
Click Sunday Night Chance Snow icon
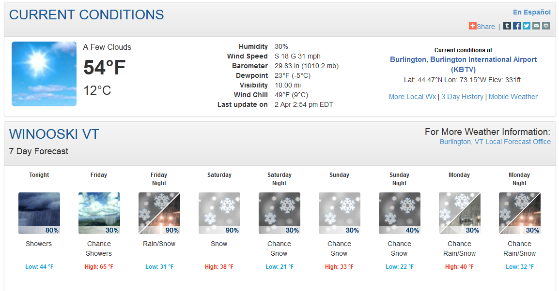tap(400, 213)
